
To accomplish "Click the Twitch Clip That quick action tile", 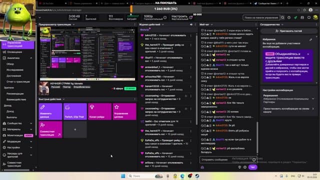I will coord(75,111).
